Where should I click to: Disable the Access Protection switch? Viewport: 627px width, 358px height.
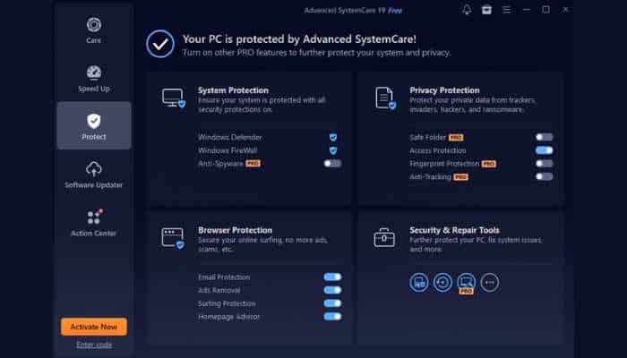pyautogui.click(x=545, y=150)
